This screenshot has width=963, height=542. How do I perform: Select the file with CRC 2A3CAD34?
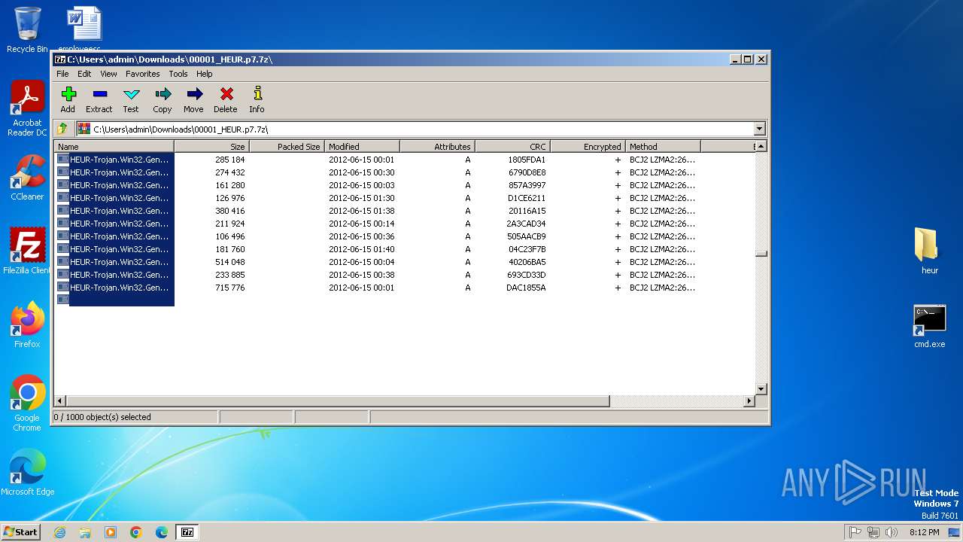(x=405, y=224)
